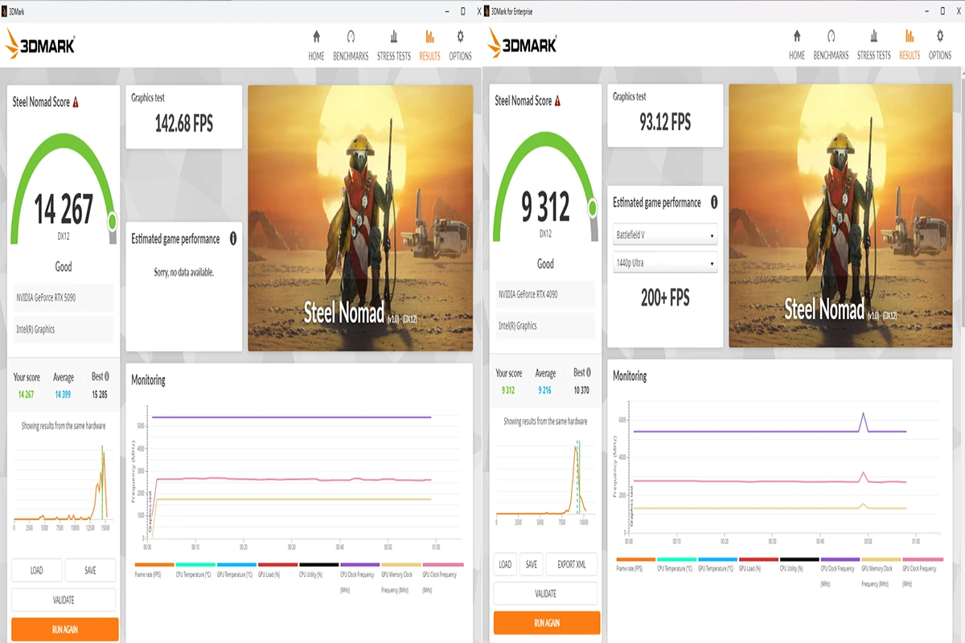The width and height of the screenshot is (965, 643).
Task: Click the 3DMark logo in the Enterprise window
Action: coord(522,44)
